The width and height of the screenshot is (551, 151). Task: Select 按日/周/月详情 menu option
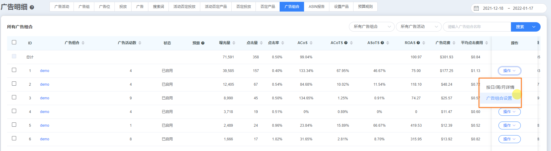(500, 87)
